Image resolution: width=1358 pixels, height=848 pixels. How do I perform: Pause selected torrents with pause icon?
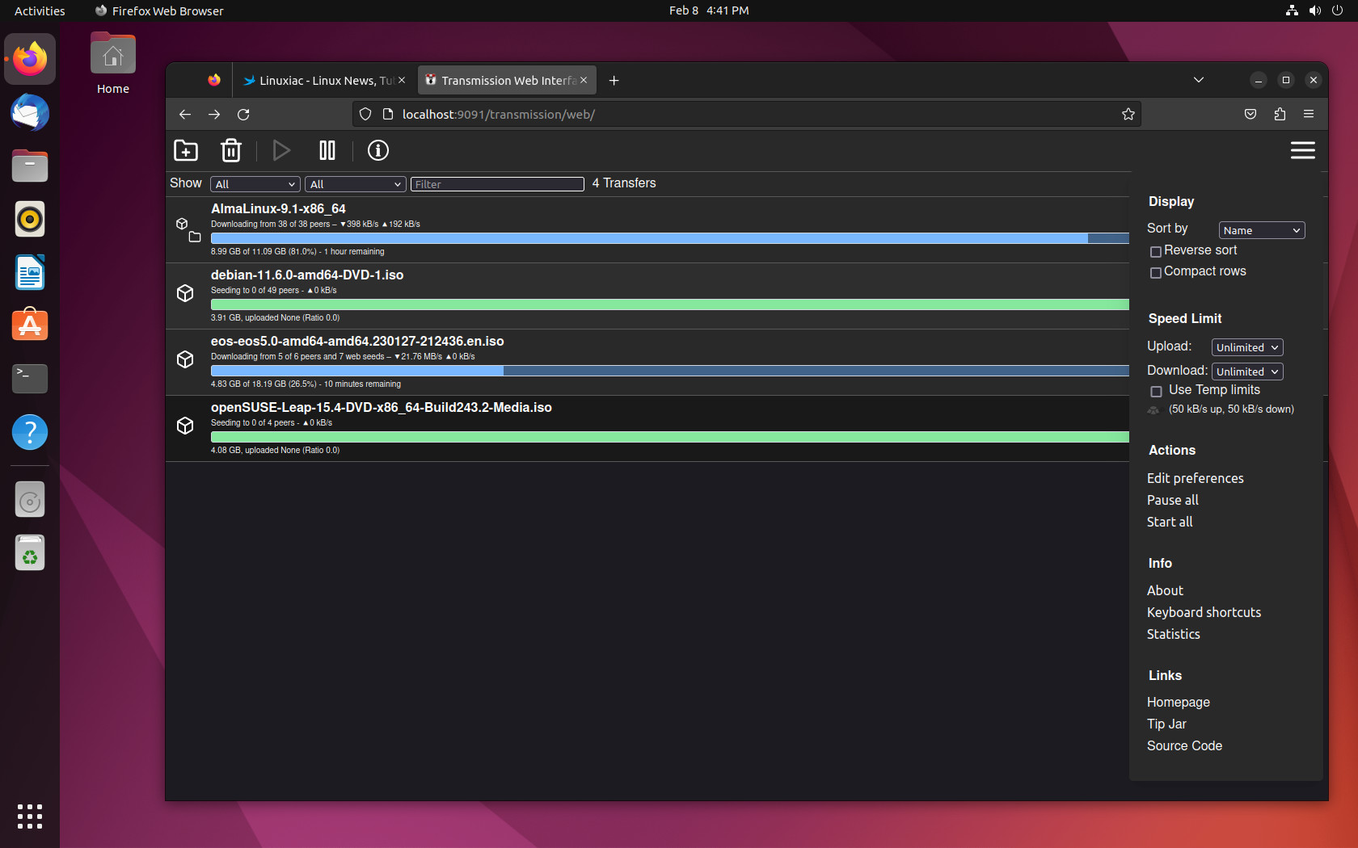[327, 150]
